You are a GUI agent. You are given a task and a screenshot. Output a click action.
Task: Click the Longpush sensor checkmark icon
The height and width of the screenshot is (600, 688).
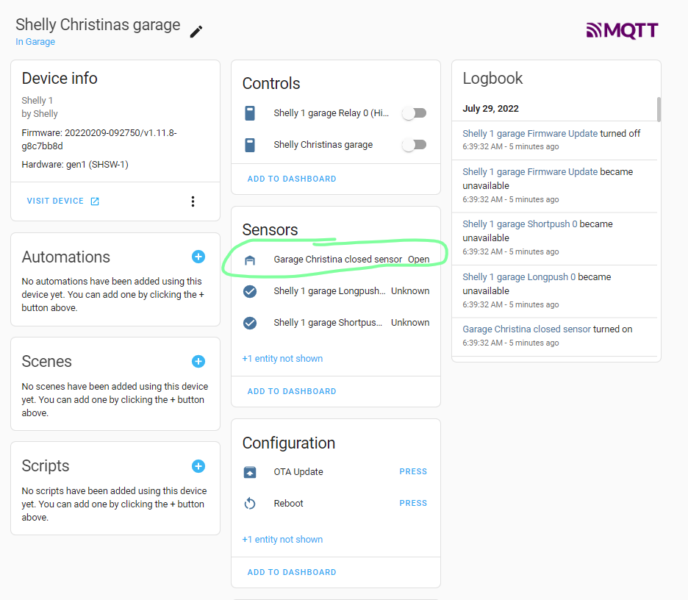(x=250, y=291)
